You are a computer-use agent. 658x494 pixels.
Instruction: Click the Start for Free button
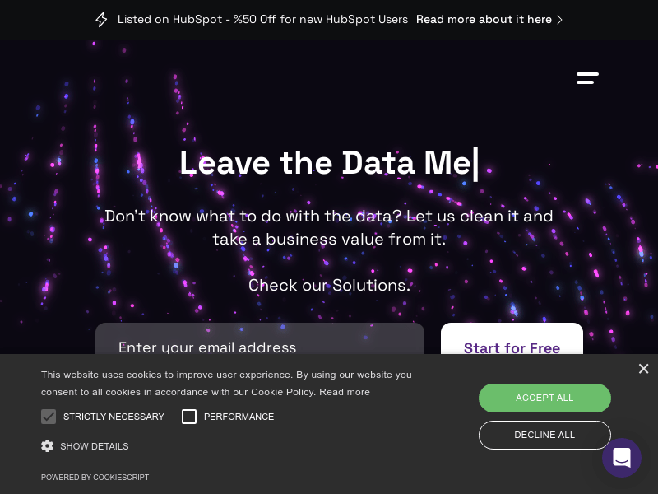point(512,338)
